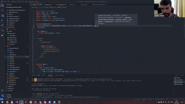Click the VS Code logo in title bar
Screen dimensions: 185x104
coord(2,1)
